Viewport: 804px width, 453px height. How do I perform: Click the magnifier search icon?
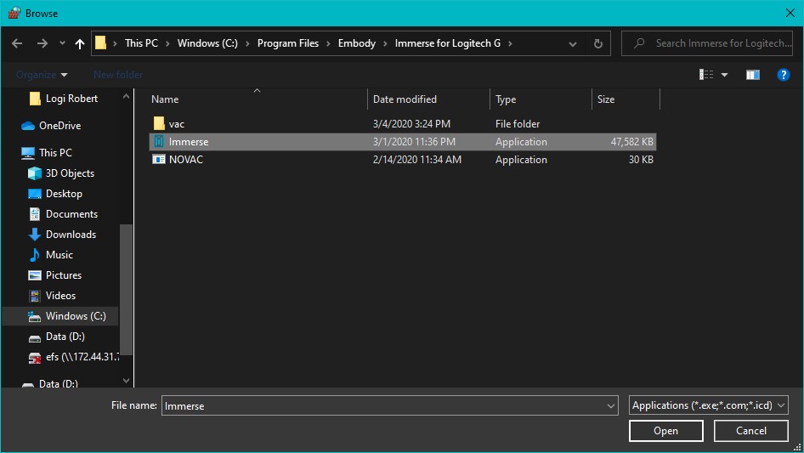[x=639, y=43]
